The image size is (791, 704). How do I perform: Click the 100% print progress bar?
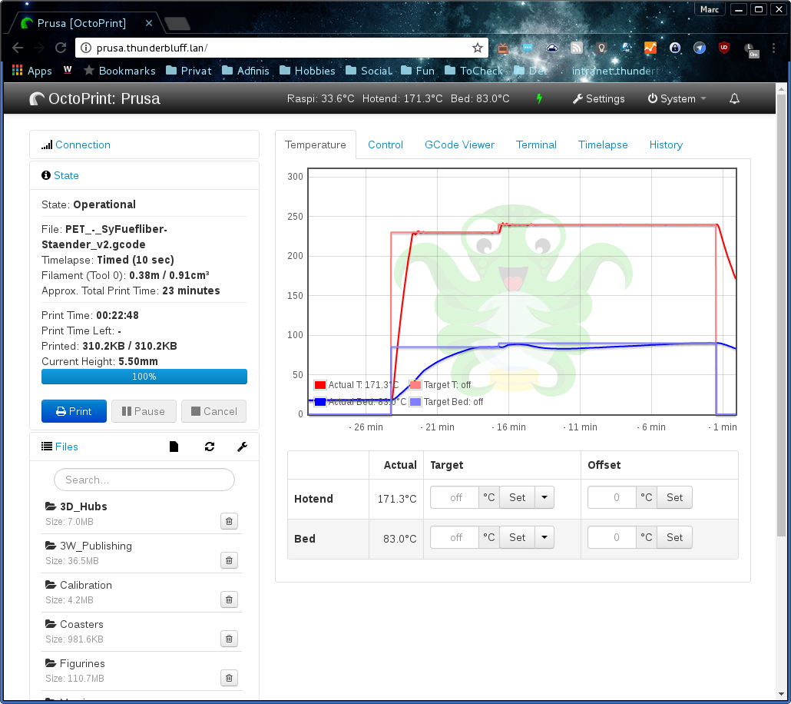[x=144, y=377]
